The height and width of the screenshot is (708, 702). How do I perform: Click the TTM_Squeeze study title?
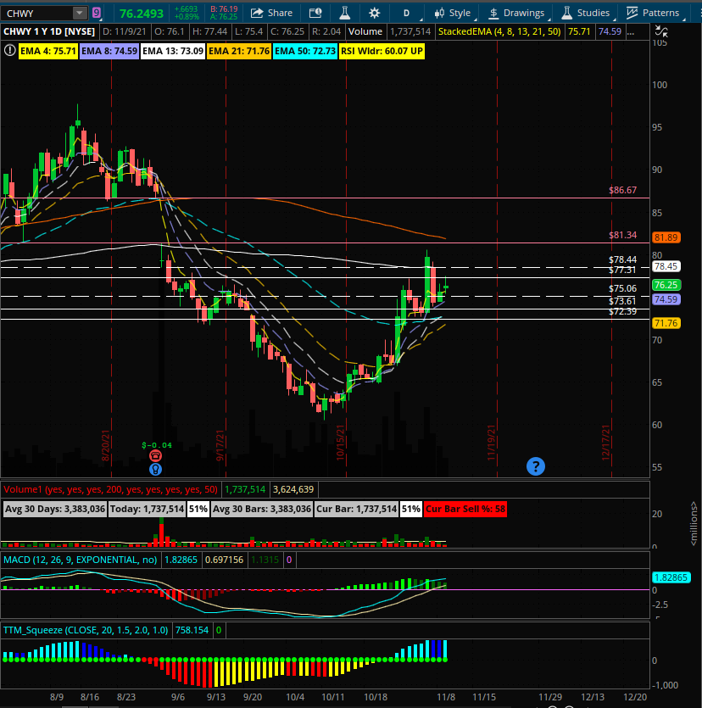pyautogui.click(x=86, y=630)
